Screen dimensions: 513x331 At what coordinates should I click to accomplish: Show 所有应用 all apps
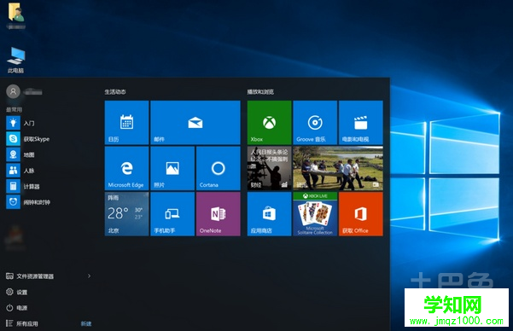tap(22, 323)
